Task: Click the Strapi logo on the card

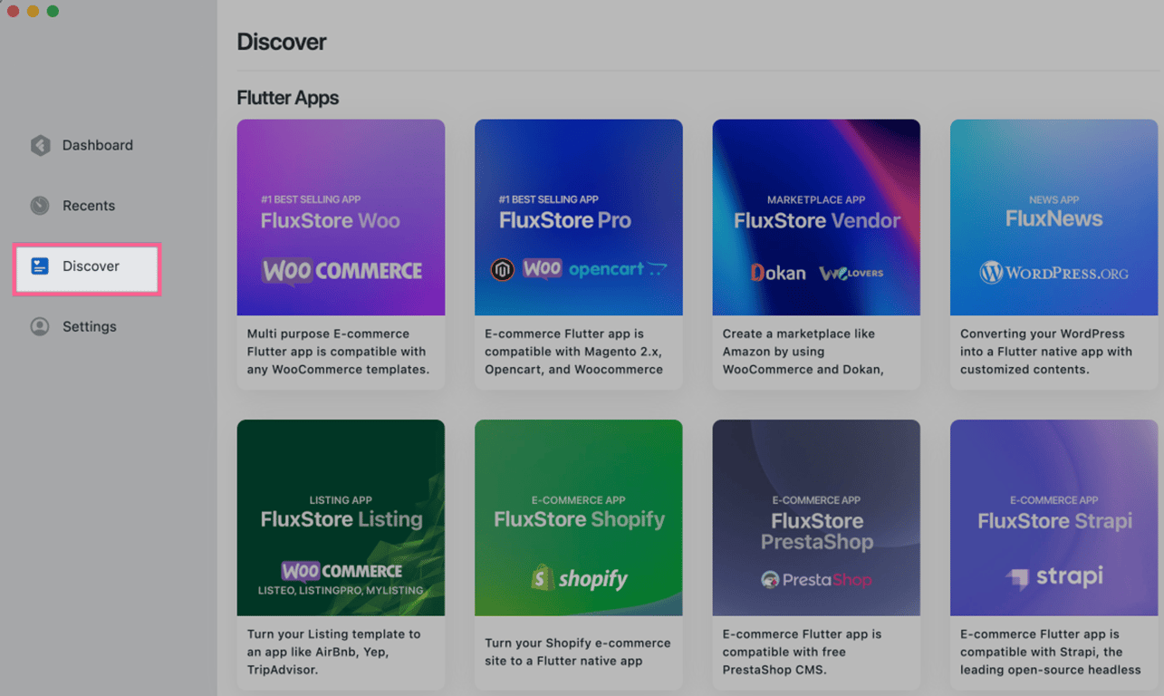Action: click(x=1053, y=576)
